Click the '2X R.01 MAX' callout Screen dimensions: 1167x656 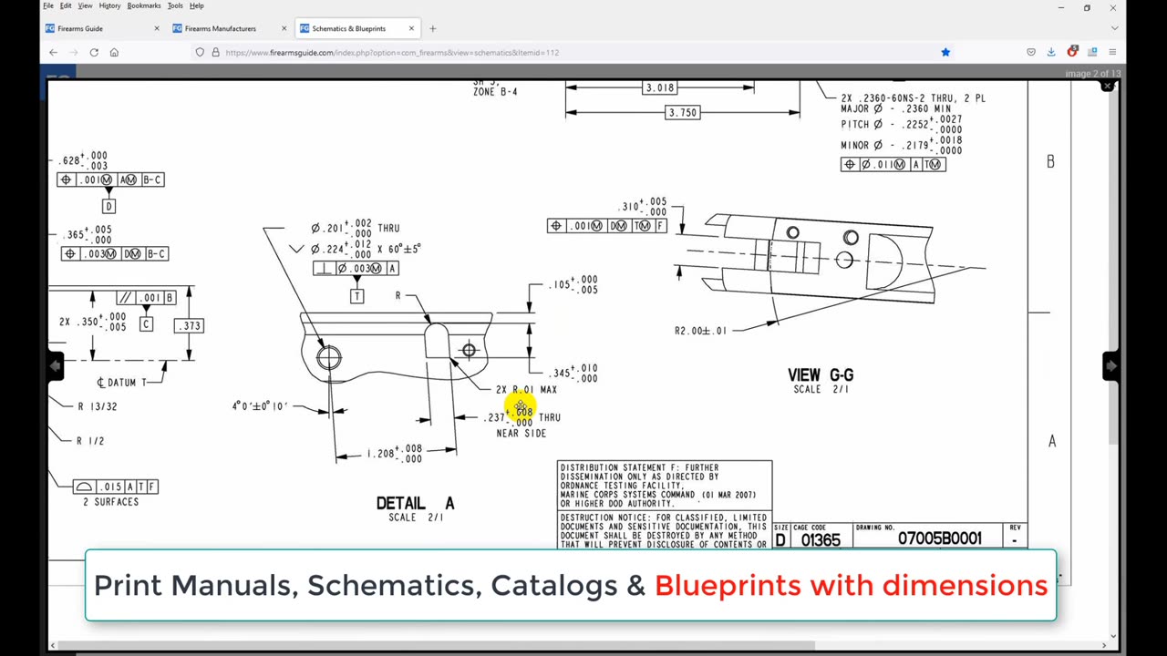click(x=526, y=389)
